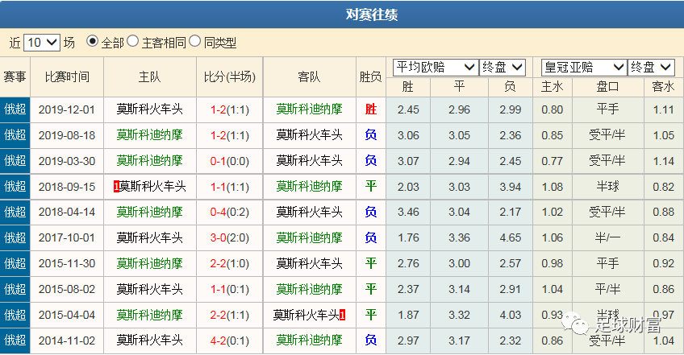The height and width of the screenshot is (355, 684).
Task: Click the 盘口 column header
Action: point(607,87)
